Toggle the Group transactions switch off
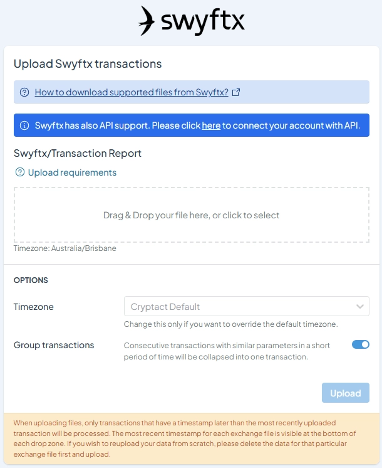This screenshot has height=468, width=382. (361, 344)
